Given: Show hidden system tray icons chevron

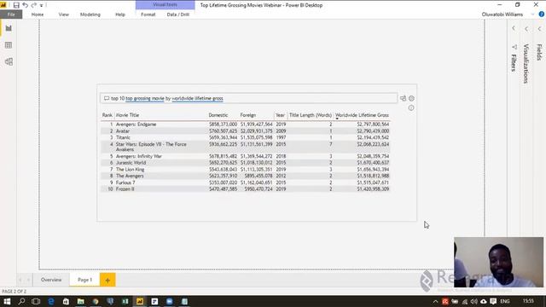Looking at the screenshot, I should (x=435, y=301).
